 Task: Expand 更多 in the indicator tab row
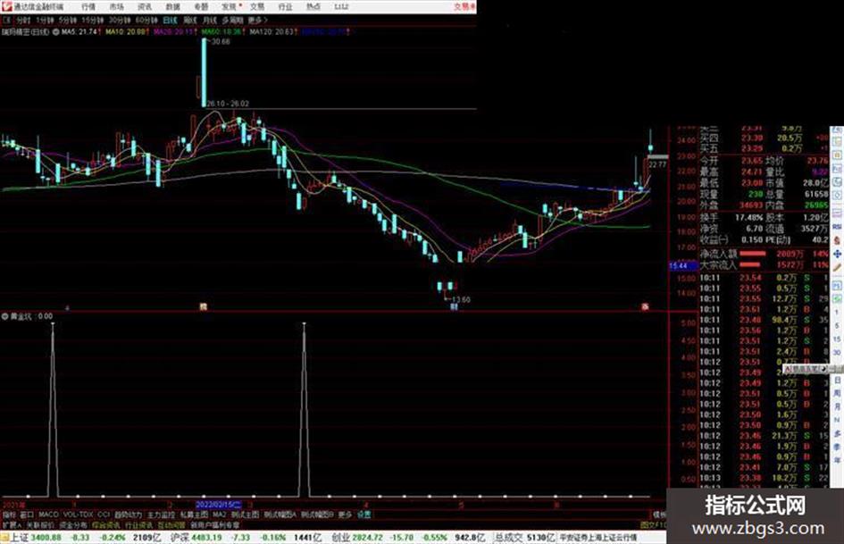click(345, 515)
